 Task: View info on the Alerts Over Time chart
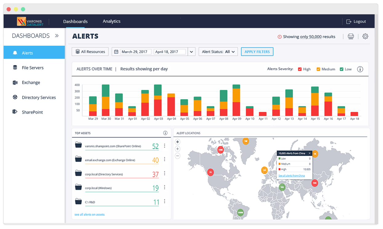click(360, 69)
